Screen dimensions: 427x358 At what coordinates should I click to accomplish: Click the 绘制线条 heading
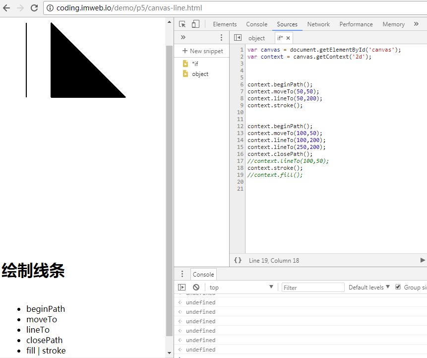click(x=33, y=271)
